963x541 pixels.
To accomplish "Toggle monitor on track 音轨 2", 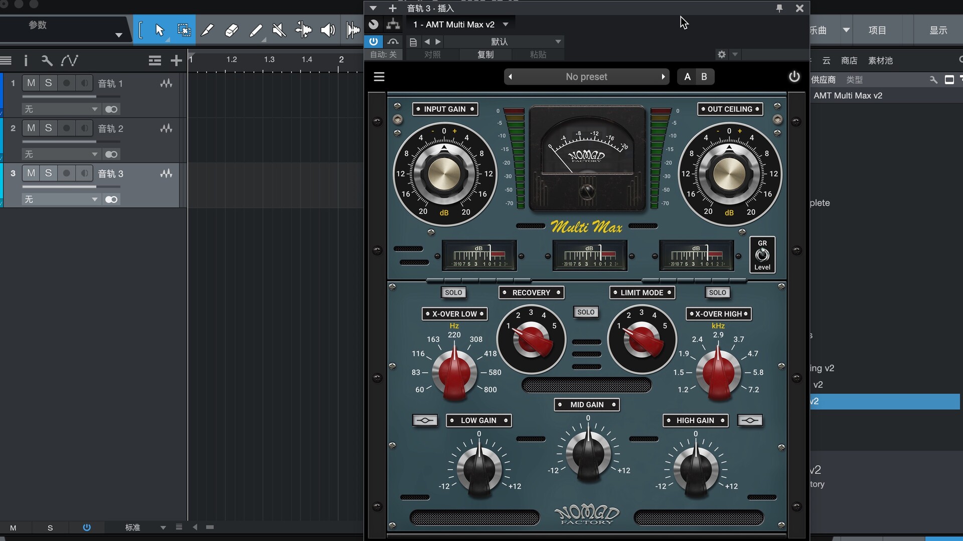I will coord(84,128).
